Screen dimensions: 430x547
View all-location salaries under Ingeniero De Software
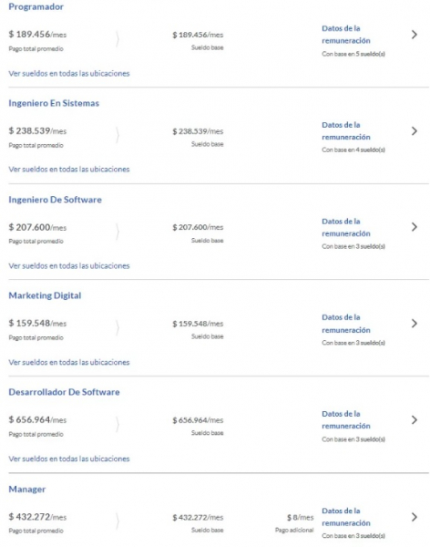pos(69,266)
